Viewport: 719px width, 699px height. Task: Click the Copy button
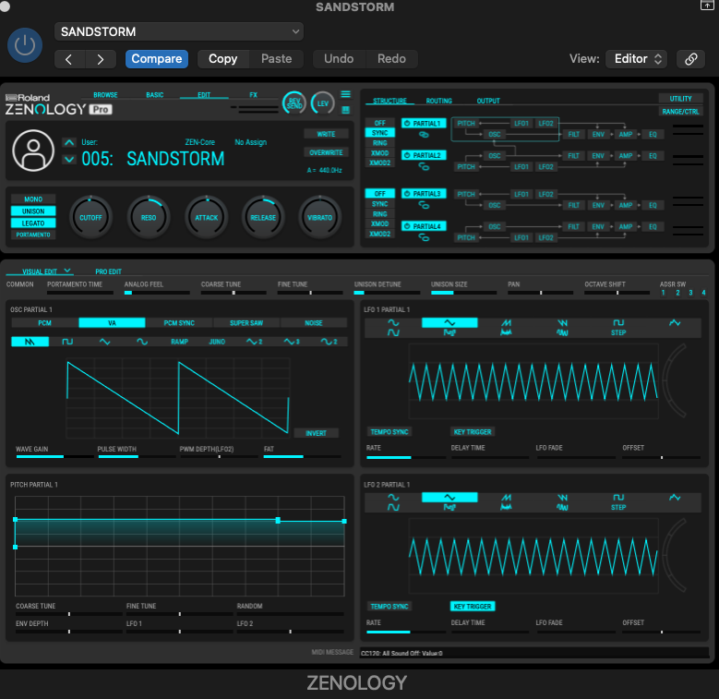222,59
